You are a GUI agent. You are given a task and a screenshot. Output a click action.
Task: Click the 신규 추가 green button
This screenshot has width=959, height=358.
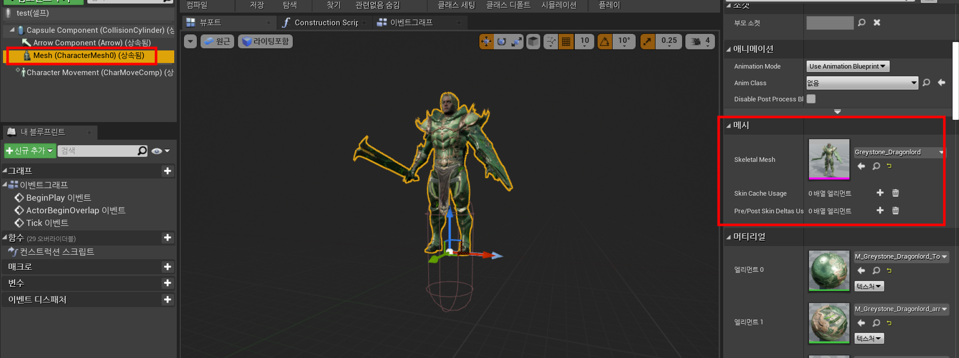pyautogui.click(x=29, y=151)
